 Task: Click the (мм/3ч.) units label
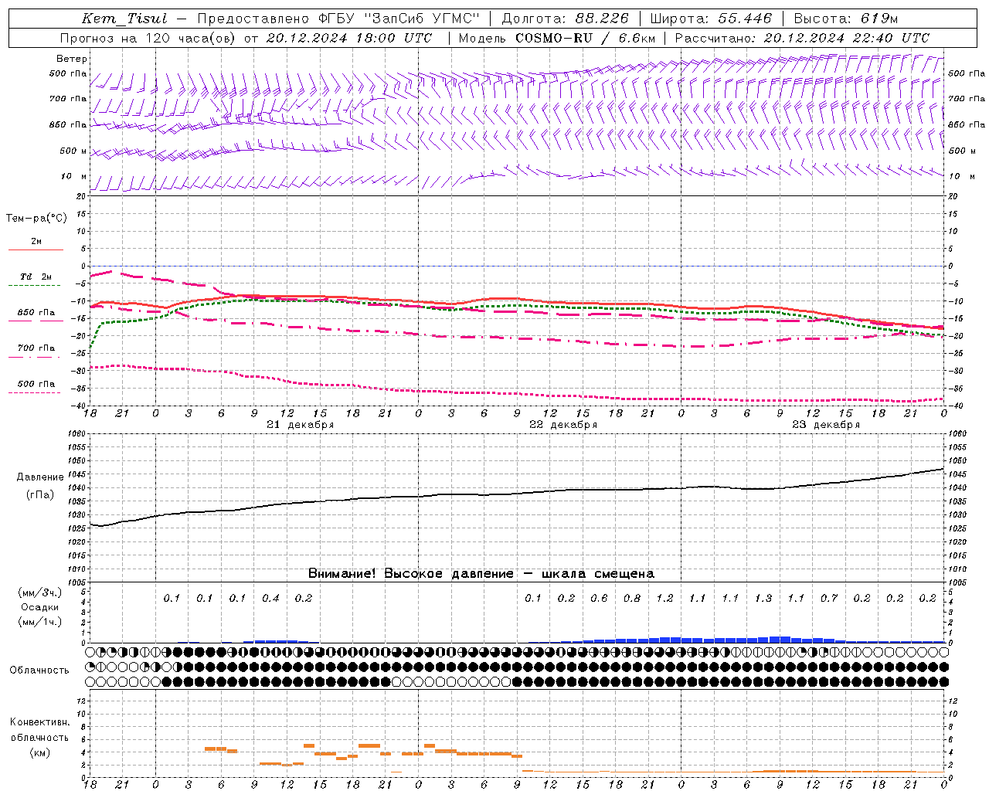tap(40, 592)
